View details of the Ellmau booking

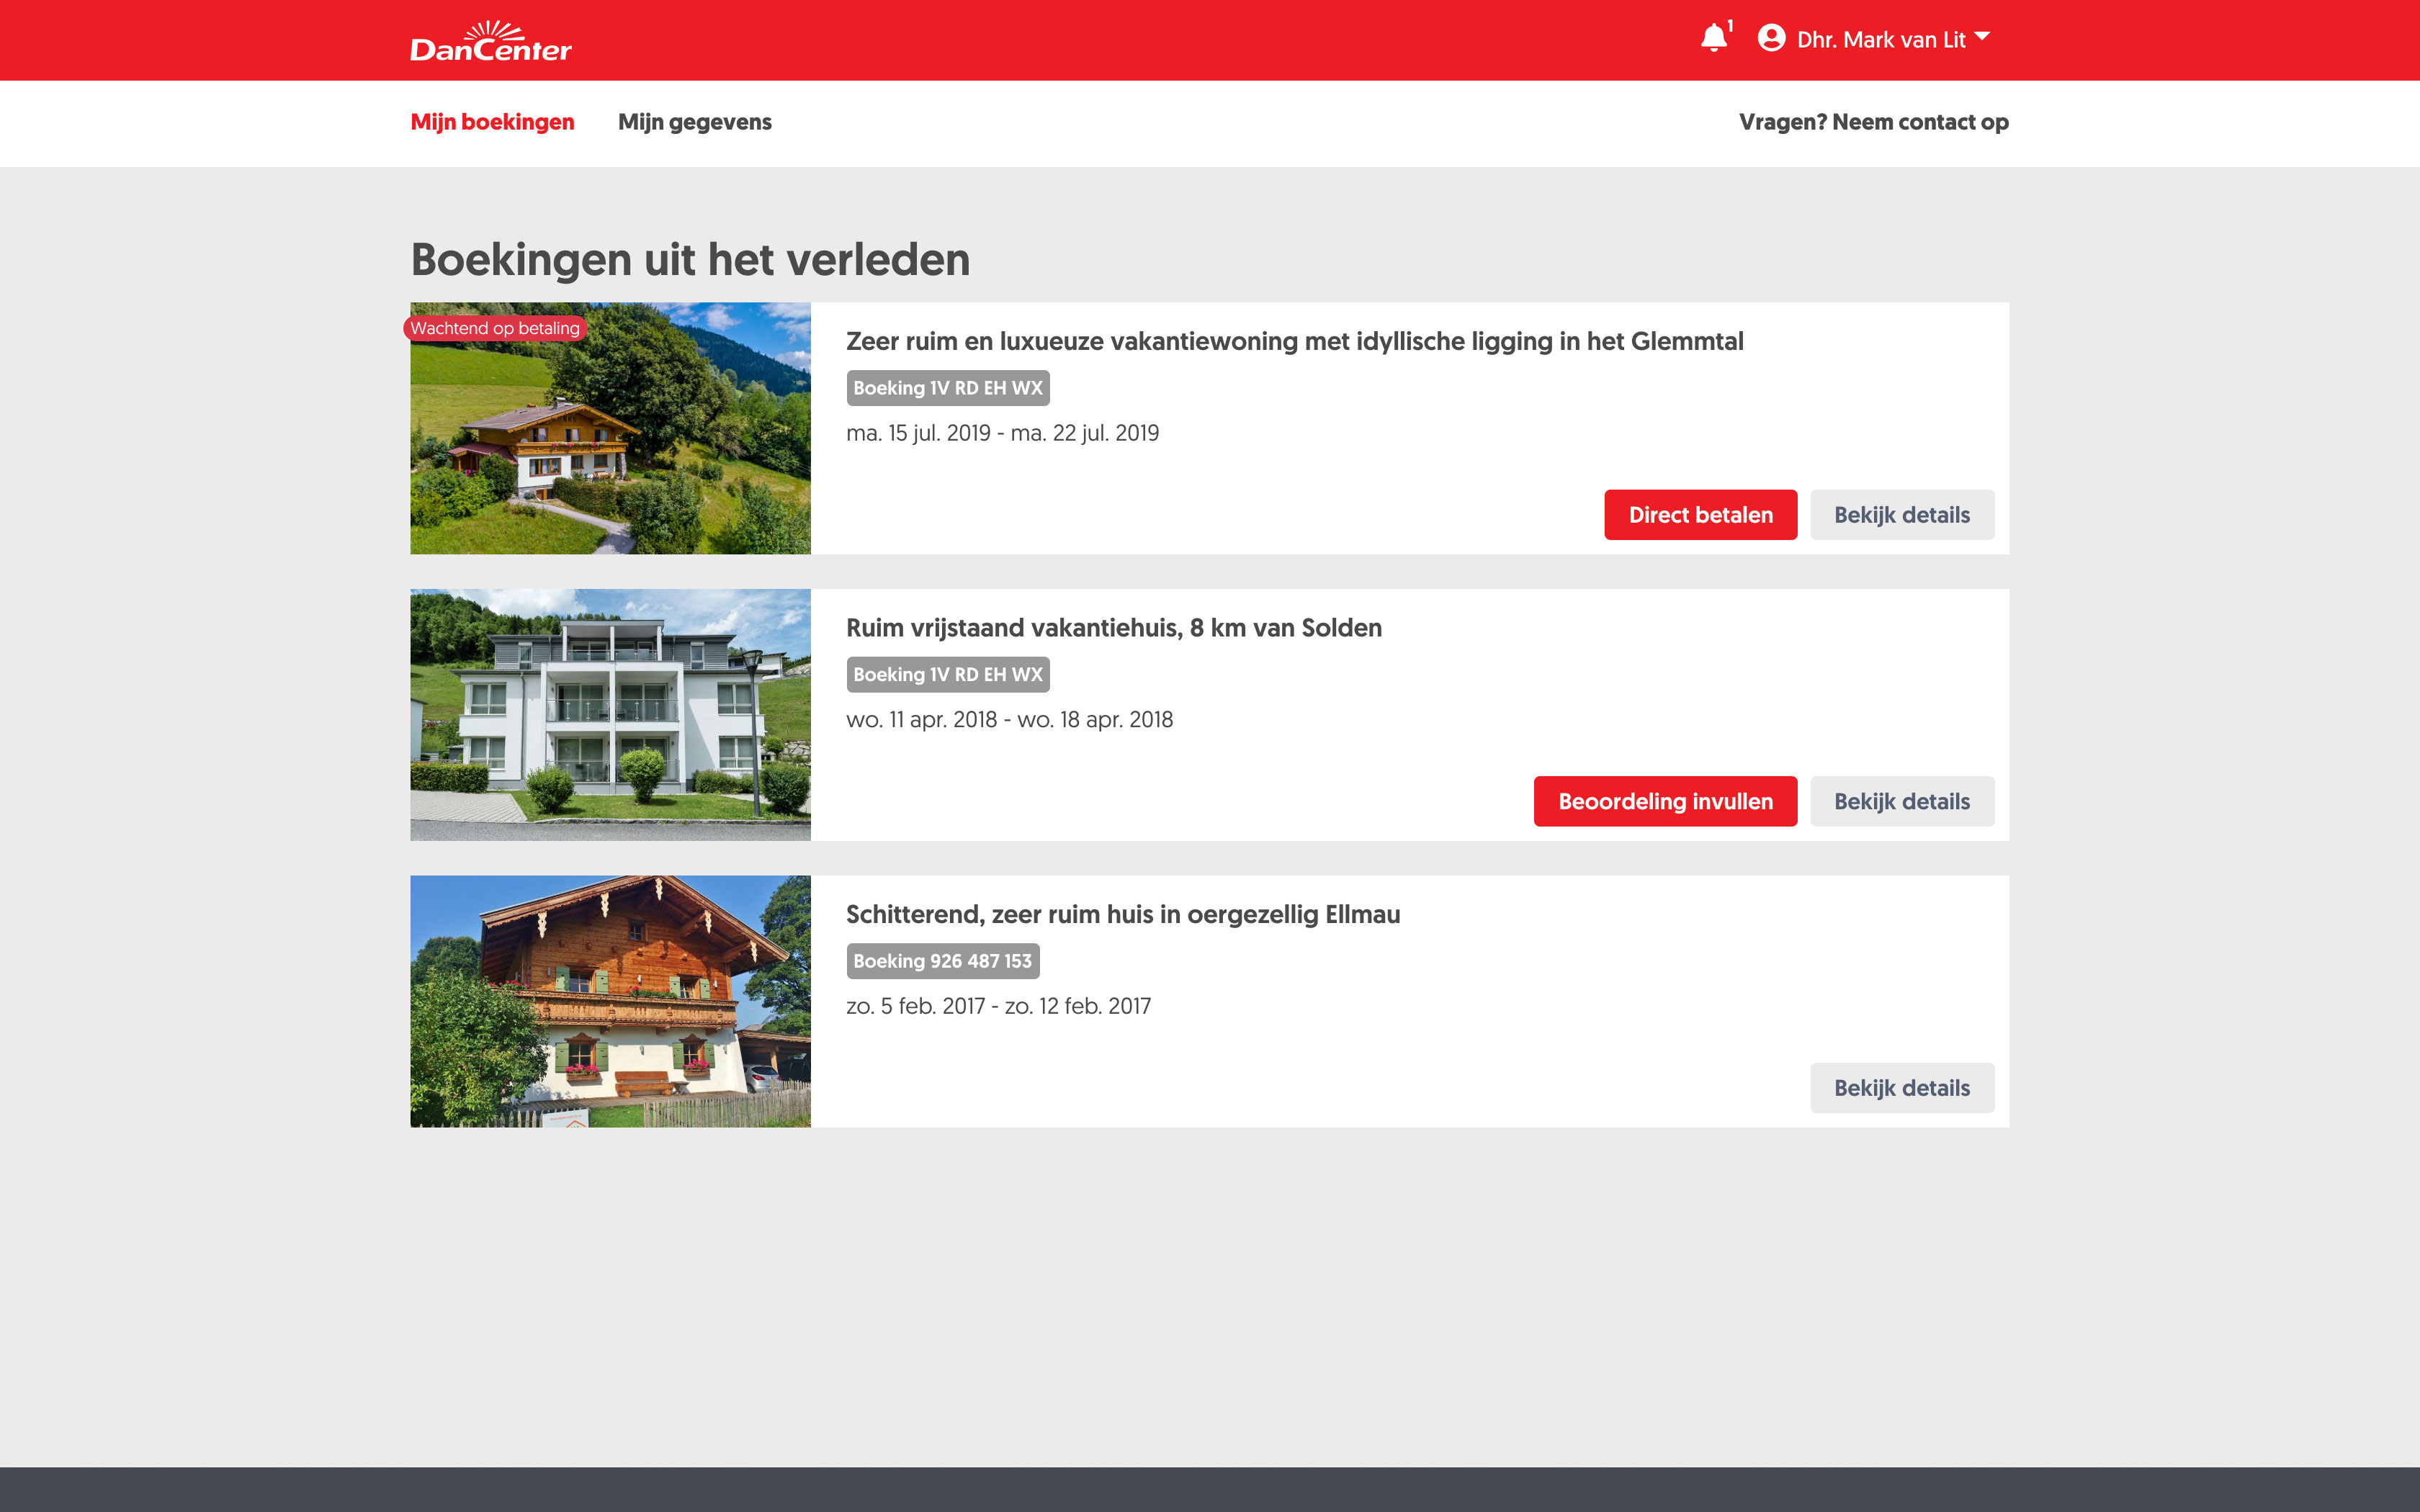(x=1901, y=1088)
